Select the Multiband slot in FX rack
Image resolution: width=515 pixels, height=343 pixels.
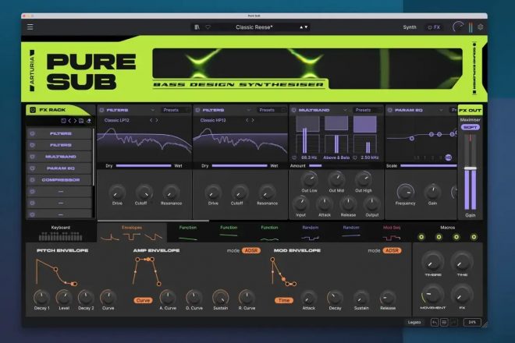pos(59,157)
